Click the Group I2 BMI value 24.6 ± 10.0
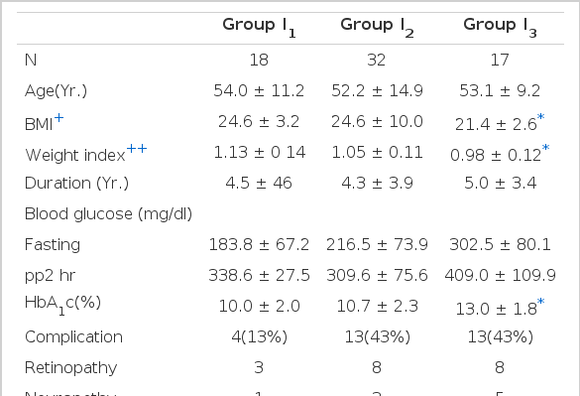This screenshot has height=396, width=580. 377,121
